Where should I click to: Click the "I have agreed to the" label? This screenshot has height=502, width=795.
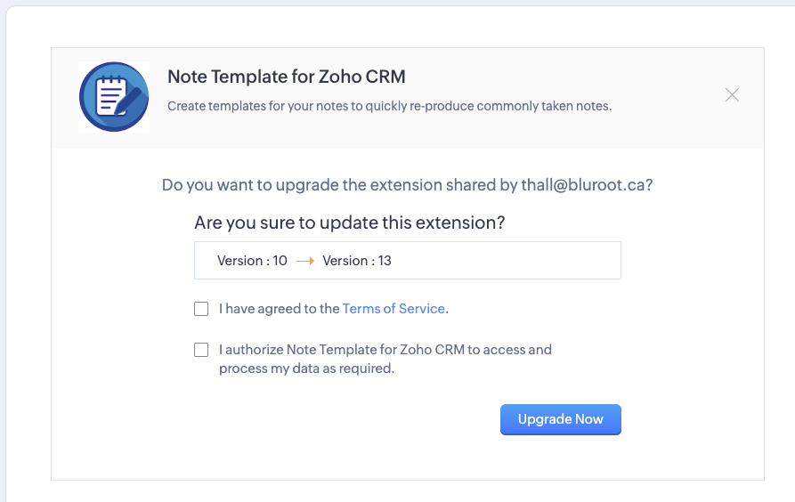coord(280,309)
